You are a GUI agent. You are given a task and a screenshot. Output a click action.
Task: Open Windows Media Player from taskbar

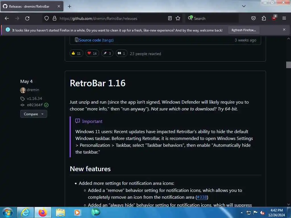[x=77, y=213]
